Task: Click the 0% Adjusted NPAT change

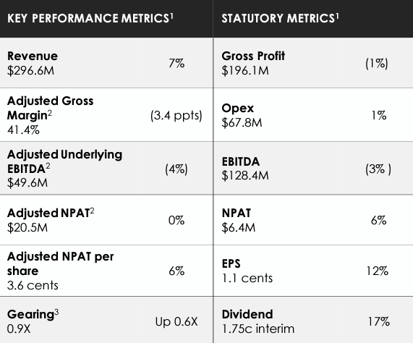Action: (x=176, y=220)
